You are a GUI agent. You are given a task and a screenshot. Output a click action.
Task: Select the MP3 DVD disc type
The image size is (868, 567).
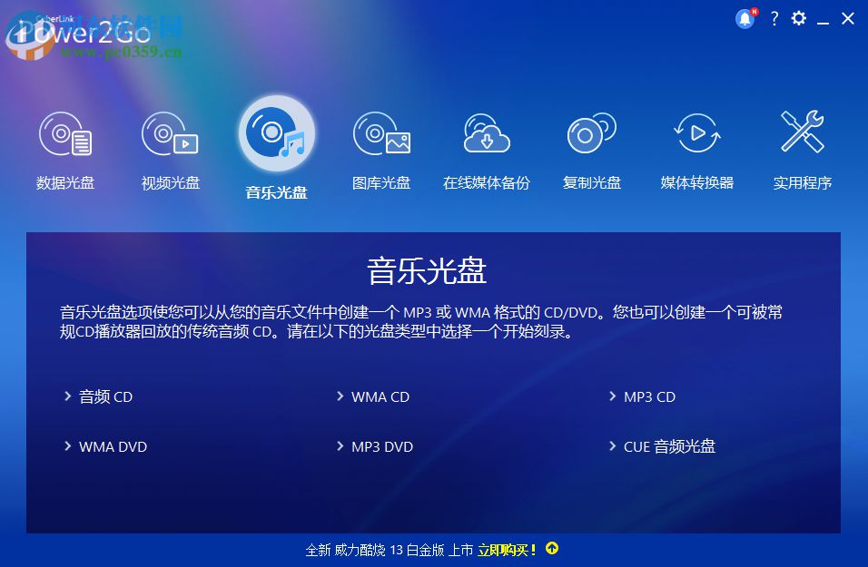[x=382, y=446]
